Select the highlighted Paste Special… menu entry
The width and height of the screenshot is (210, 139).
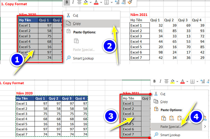point(171,127)
